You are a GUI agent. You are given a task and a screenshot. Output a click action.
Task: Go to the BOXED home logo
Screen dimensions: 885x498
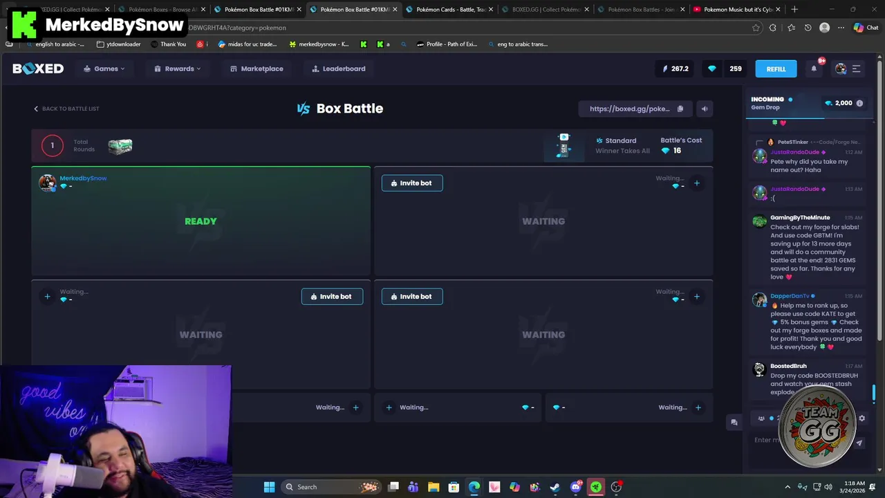38,68
